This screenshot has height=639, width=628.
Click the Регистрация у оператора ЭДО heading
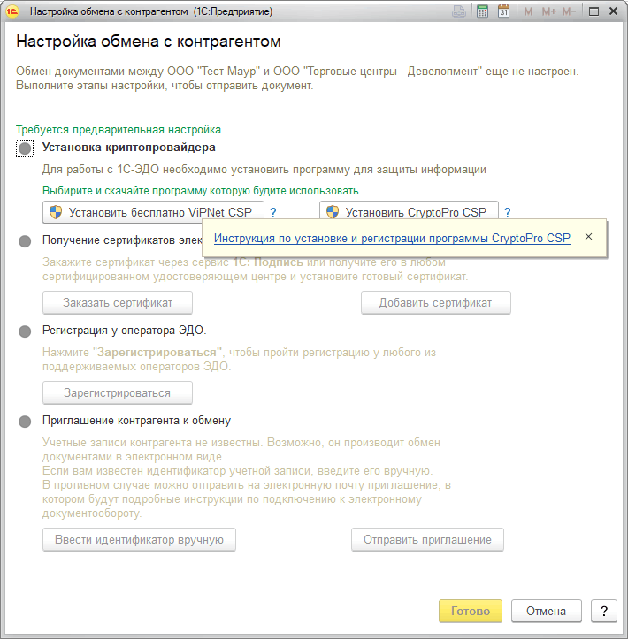click(x=125, y=330)
